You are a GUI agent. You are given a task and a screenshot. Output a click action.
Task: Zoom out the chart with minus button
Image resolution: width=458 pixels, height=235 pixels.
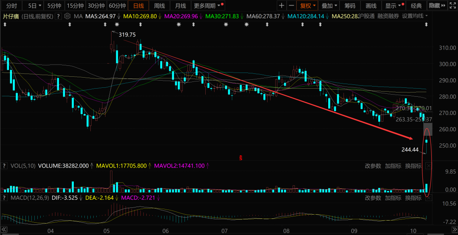(x=291, y=6)
